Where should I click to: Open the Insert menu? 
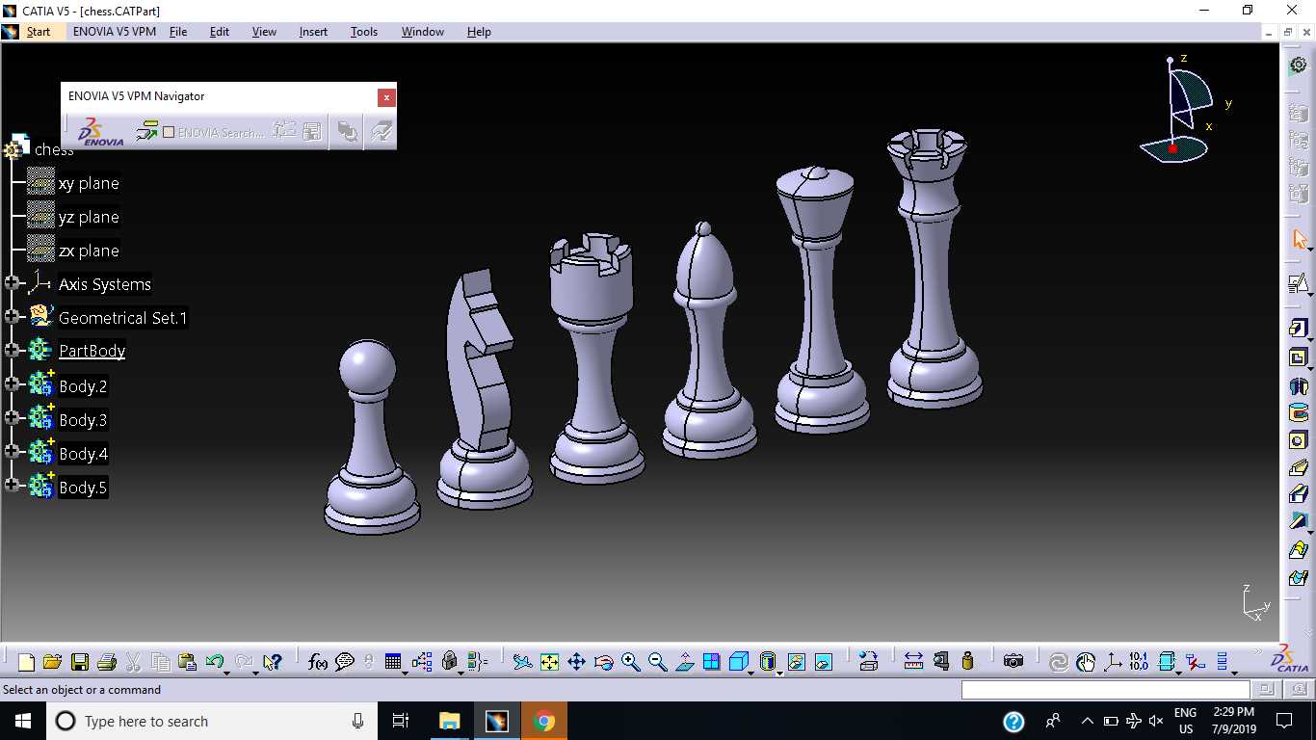click(x=313, y=32)
